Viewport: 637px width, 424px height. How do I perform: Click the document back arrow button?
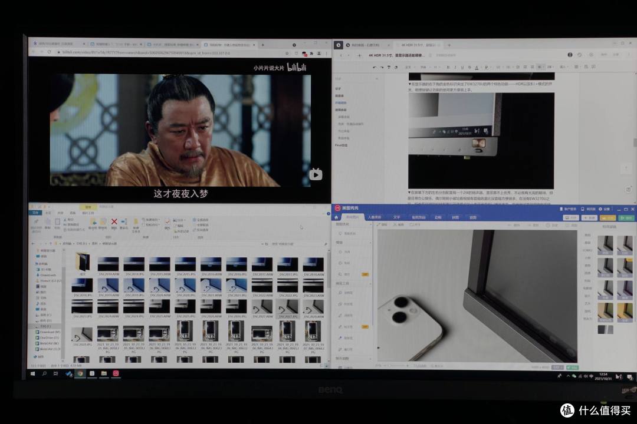point(340,55)
